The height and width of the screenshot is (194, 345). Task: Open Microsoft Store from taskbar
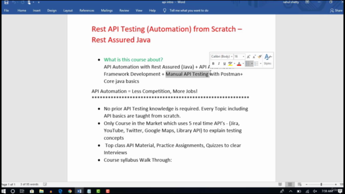(32, 191)
